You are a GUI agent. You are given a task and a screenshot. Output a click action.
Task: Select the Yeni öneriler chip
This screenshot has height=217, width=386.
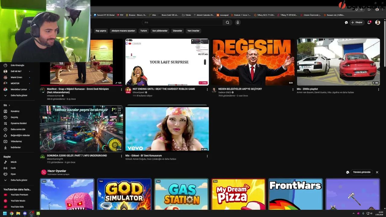193,31
